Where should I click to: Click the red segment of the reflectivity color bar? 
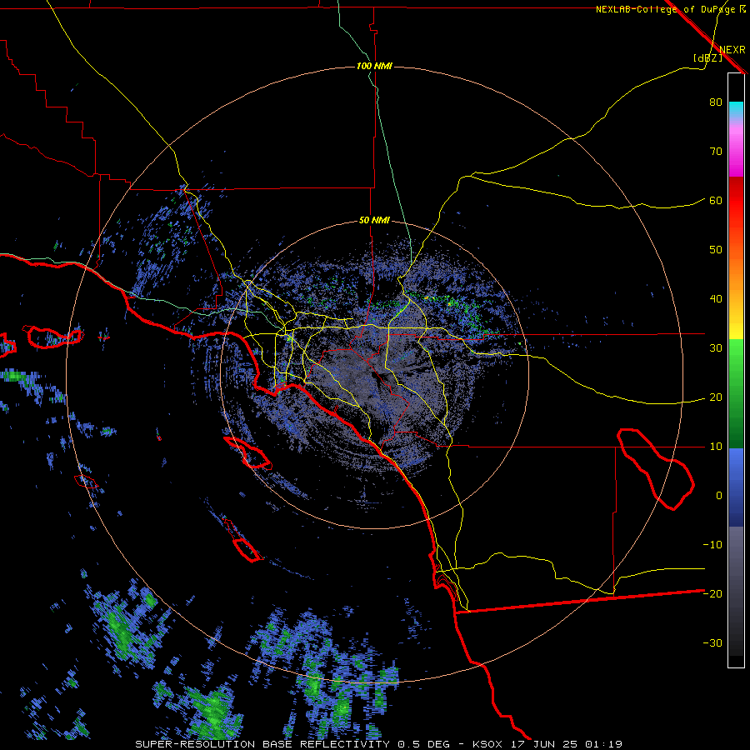736,201
